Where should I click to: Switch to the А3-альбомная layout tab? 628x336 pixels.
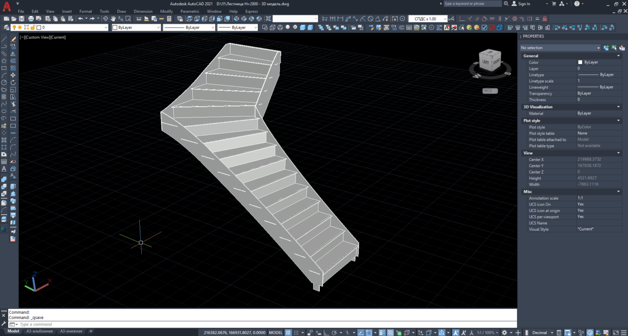(39, 332)
